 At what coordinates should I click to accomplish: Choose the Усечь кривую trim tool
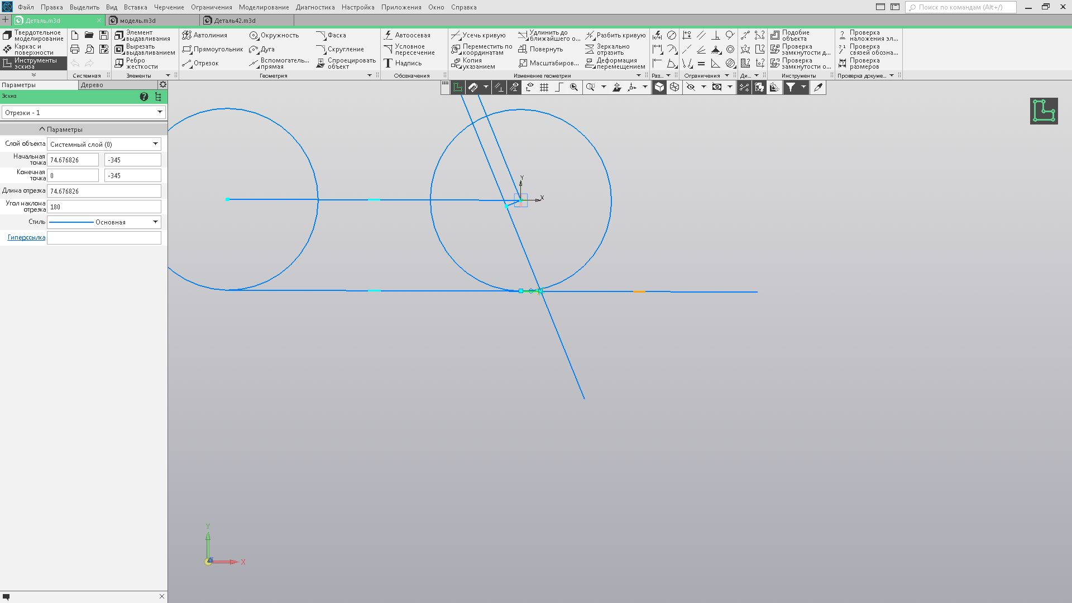(478, 35)
